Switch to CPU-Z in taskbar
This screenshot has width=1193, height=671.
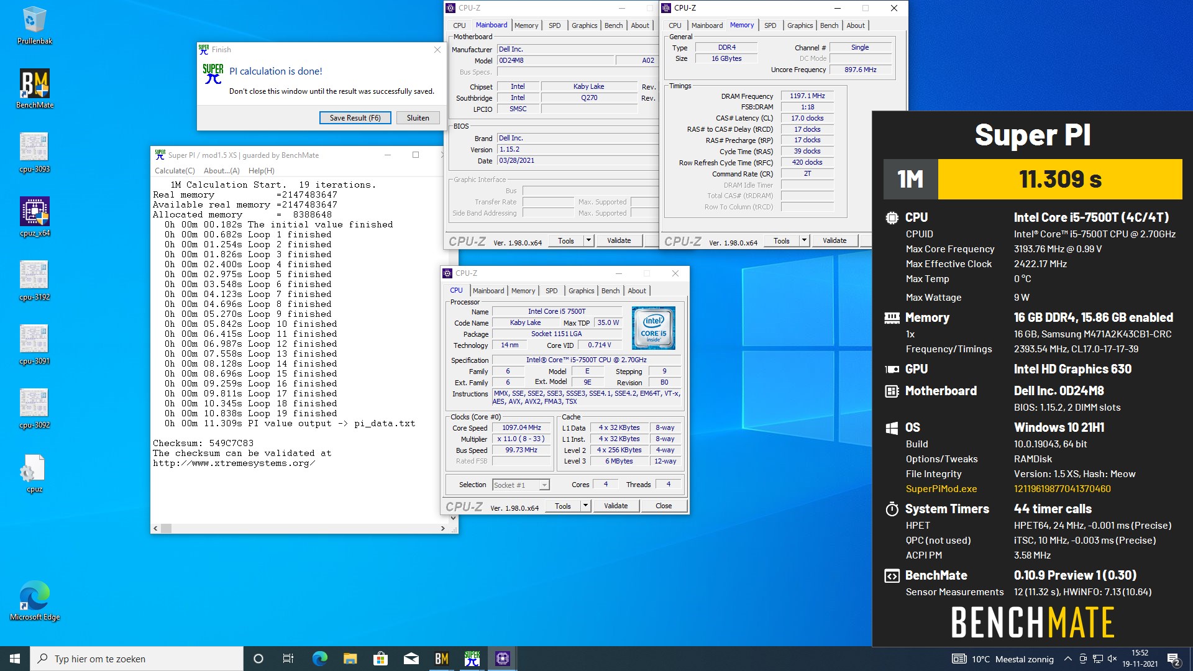point(502,659)
